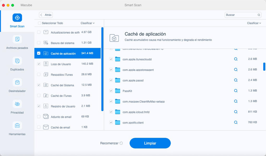This screenshot has width=266, height=156.
Task: Check Actualizaciones de software checkbox
Action: point(39,32)
